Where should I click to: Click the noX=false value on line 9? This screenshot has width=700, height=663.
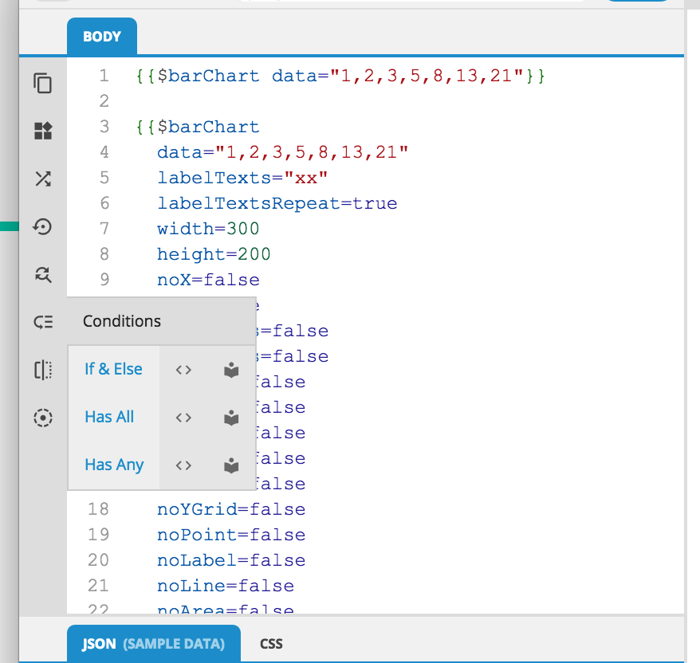coord(207,280)
